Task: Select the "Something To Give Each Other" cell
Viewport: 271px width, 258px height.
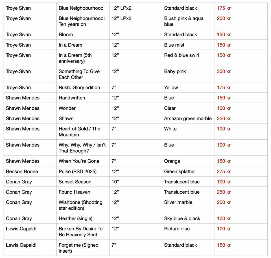Action: [x=79, y=74]
